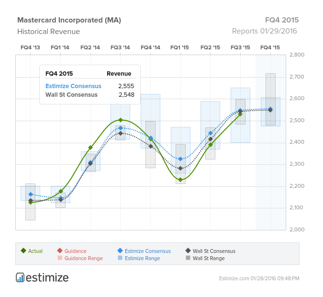Click the Estimize logo icon
This screenshot has width=323, height=297.
point(20,277)
